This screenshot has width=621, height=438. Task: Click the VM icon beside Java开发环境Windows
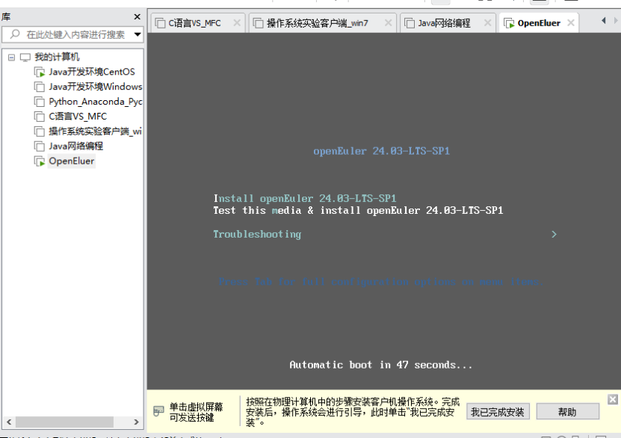pyautogui.click(x=39, y=87)
